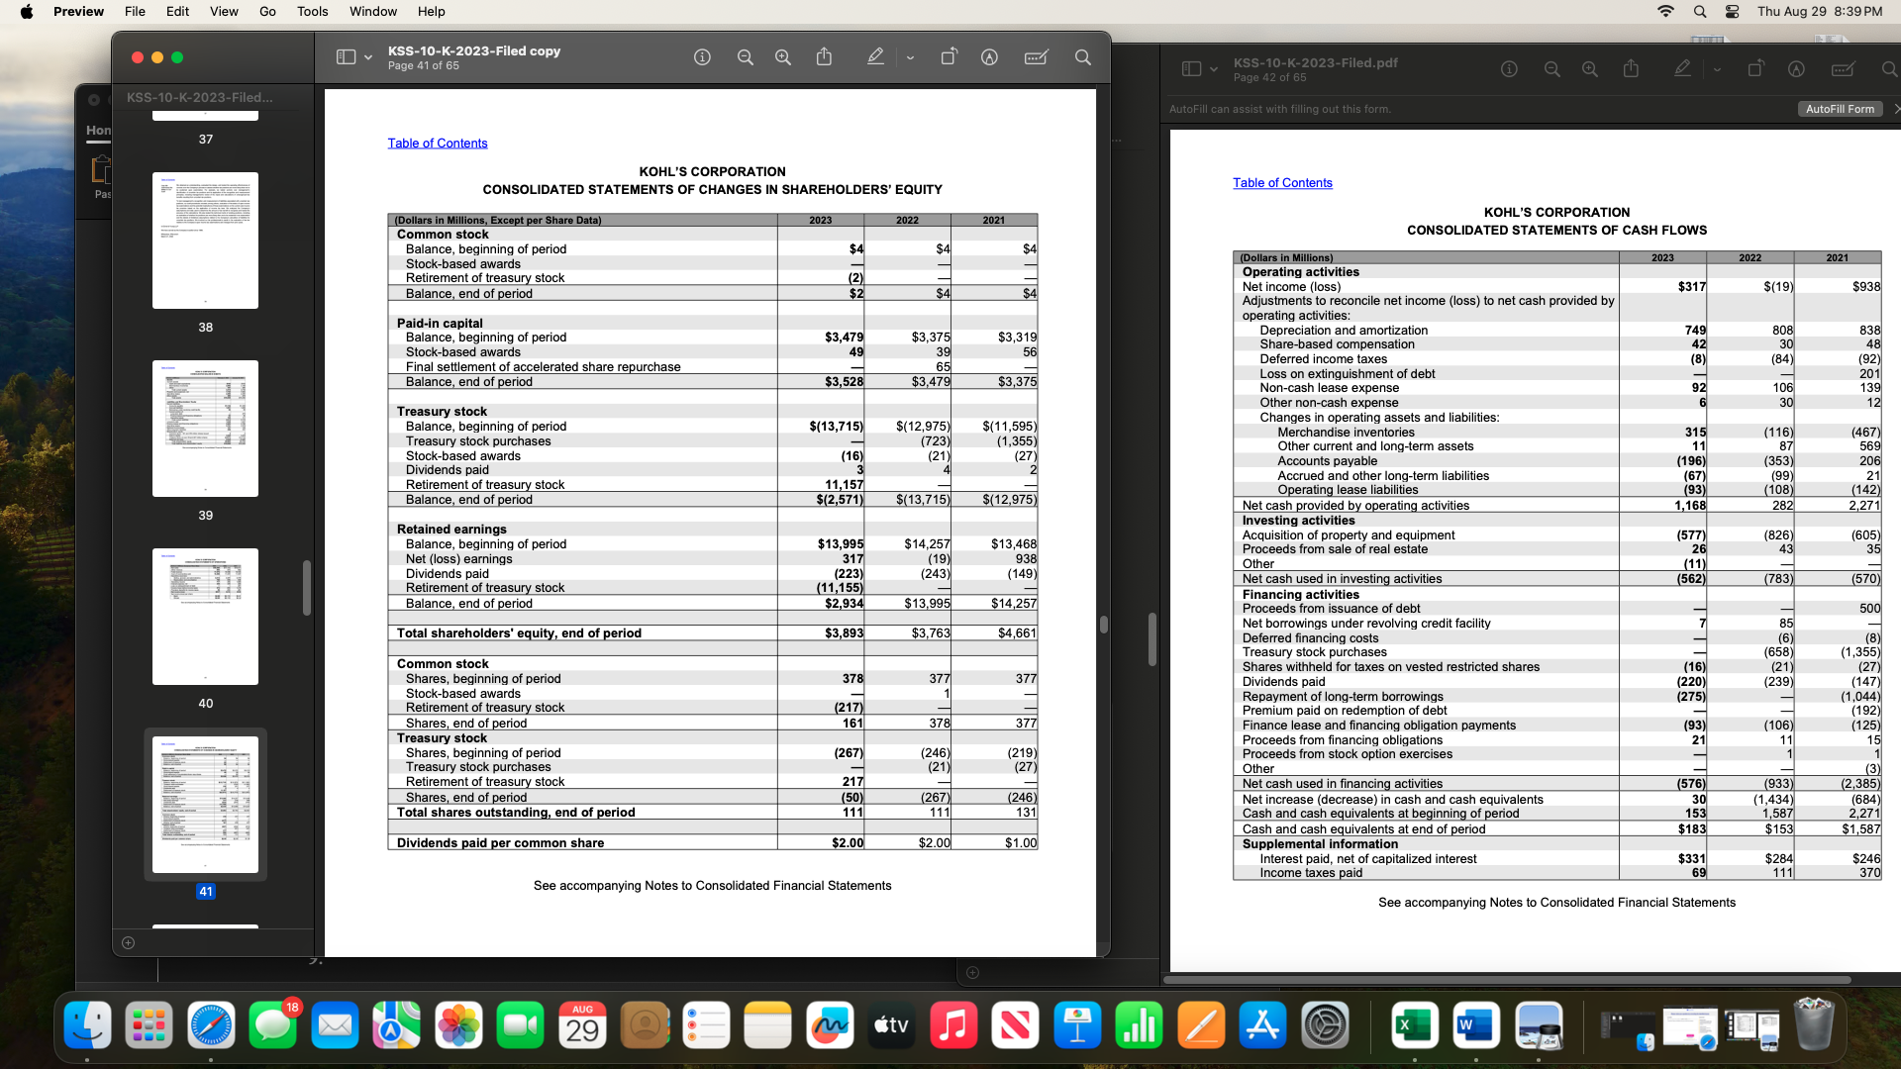The height and width of the screenshot is (1069, 1901).
Task: Select the page 39 thumbnail
Action: click(x=205, y=429)
